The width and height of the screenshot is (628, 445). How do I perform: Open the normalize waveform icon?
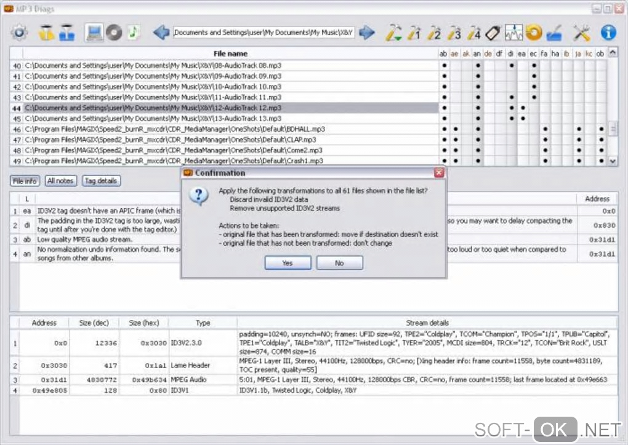[x=513, y=33]
